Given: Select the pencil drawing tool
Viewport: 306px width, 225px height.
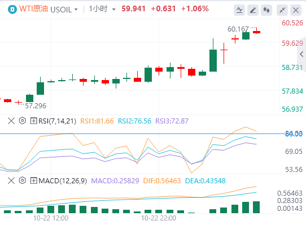Looking at the screenshot, I should tap(253, 10).
